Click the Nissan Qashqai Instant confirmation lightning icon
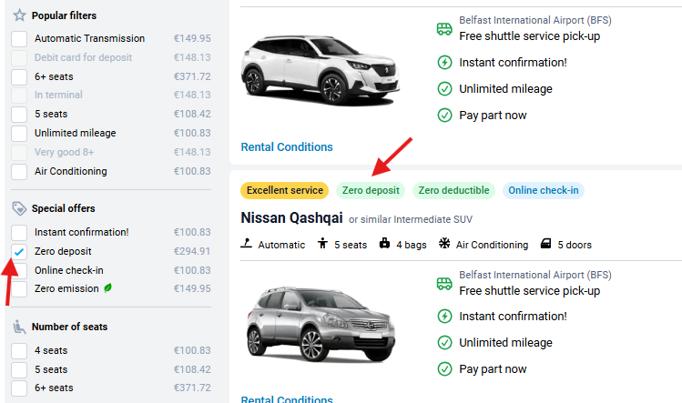The width and height of the screenshot is (682, 403). coord(444,316)
